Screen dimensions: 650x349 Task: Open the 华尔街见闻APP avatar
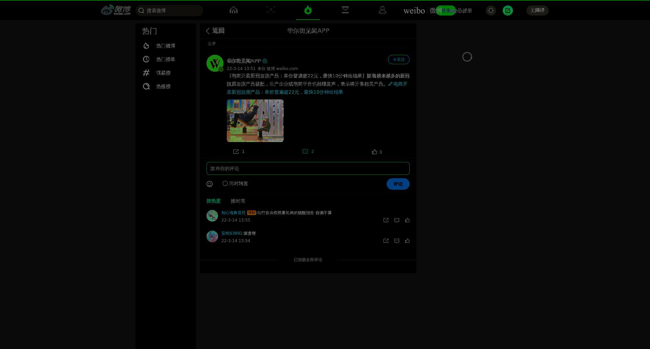[215, 63]
